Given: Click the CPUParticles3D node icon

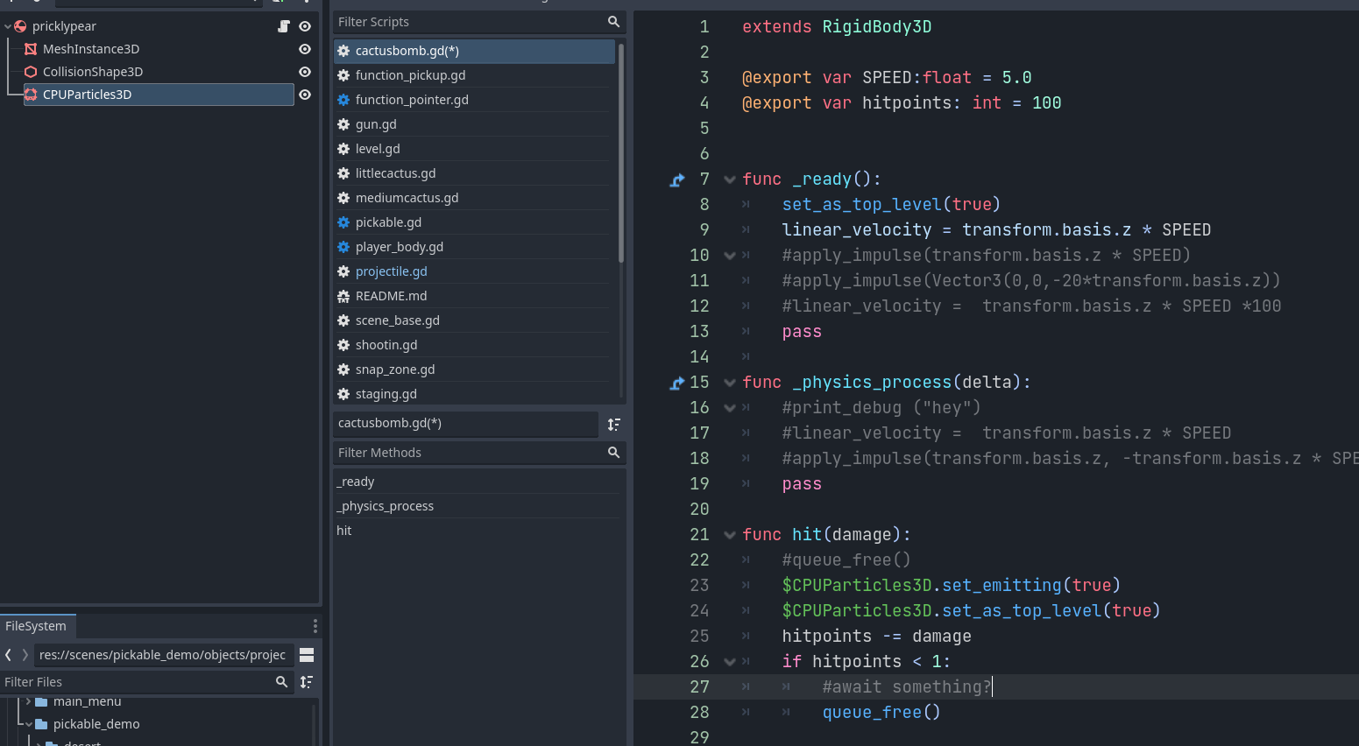Looking at the screenshot, I should (x=31, y=95).
